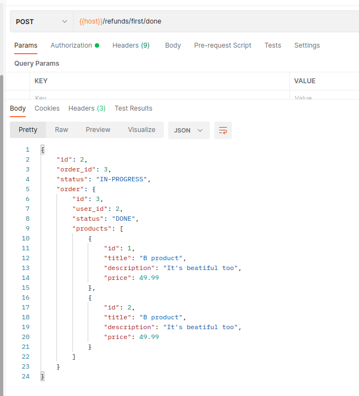Collapse the root object brace on line 1
Viewport: 359px width, 396px height.
pos(43,150)
